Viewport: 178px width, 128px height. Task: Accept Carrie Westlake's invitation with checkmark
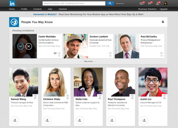coord(21,46)
